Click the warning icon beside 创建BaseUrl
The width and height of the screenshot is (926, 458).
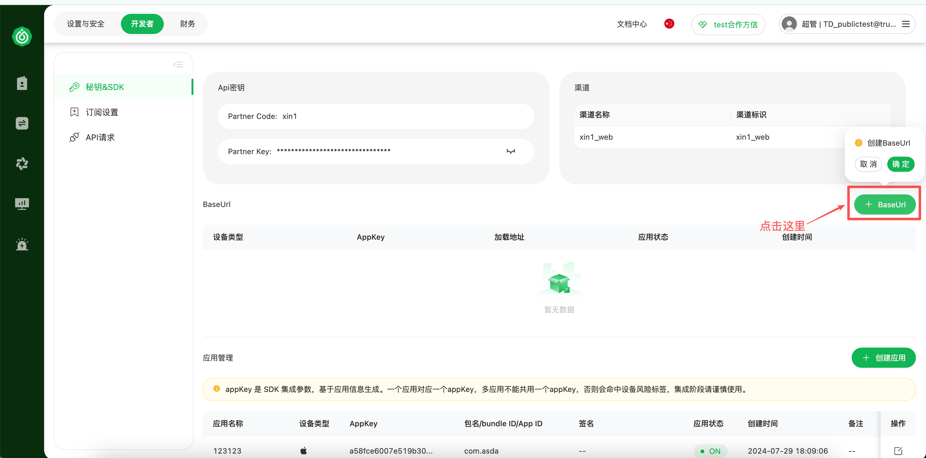click(858, 143)
